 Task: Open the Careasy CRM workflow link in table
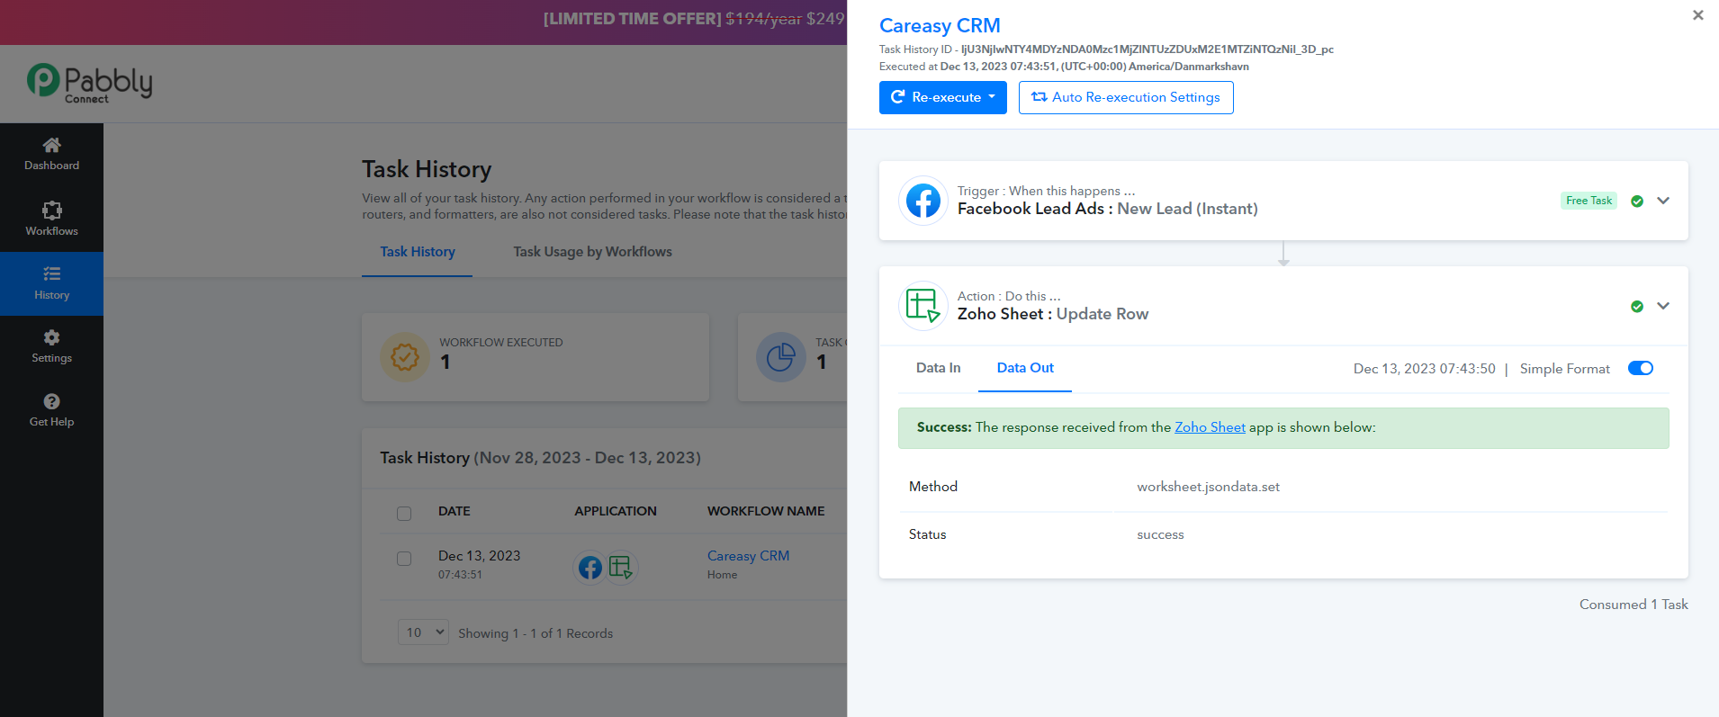point(748,556)
